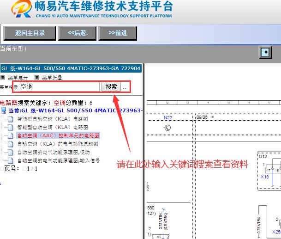Open 自动空调的电气功能原理图,促动
Screen dimensions: 281x239
point(54,152)
